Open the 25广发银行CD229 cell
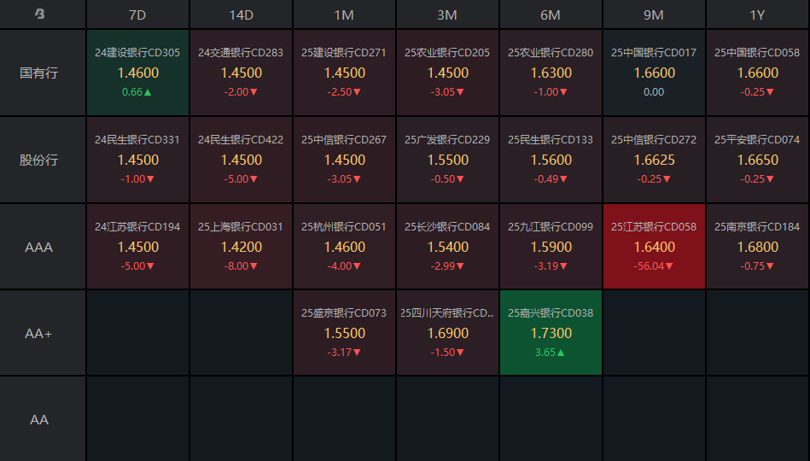The width and height of the screenshot is (810, 461). click(447, 160)
